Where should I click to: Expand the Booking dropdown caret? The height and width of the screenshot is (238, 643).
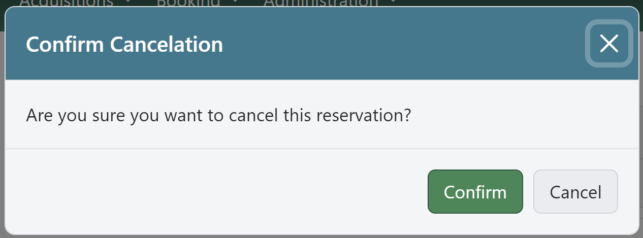tap(235, 3)
